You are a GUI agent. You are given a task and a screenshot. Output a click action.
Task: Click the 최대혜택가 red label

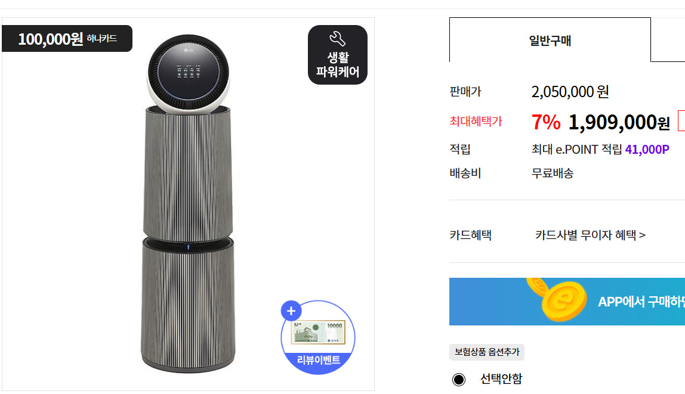(476, 121)
